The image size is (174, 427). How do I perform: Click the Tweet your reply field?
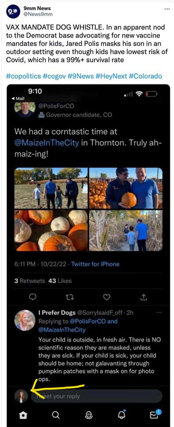pos(96,396)
